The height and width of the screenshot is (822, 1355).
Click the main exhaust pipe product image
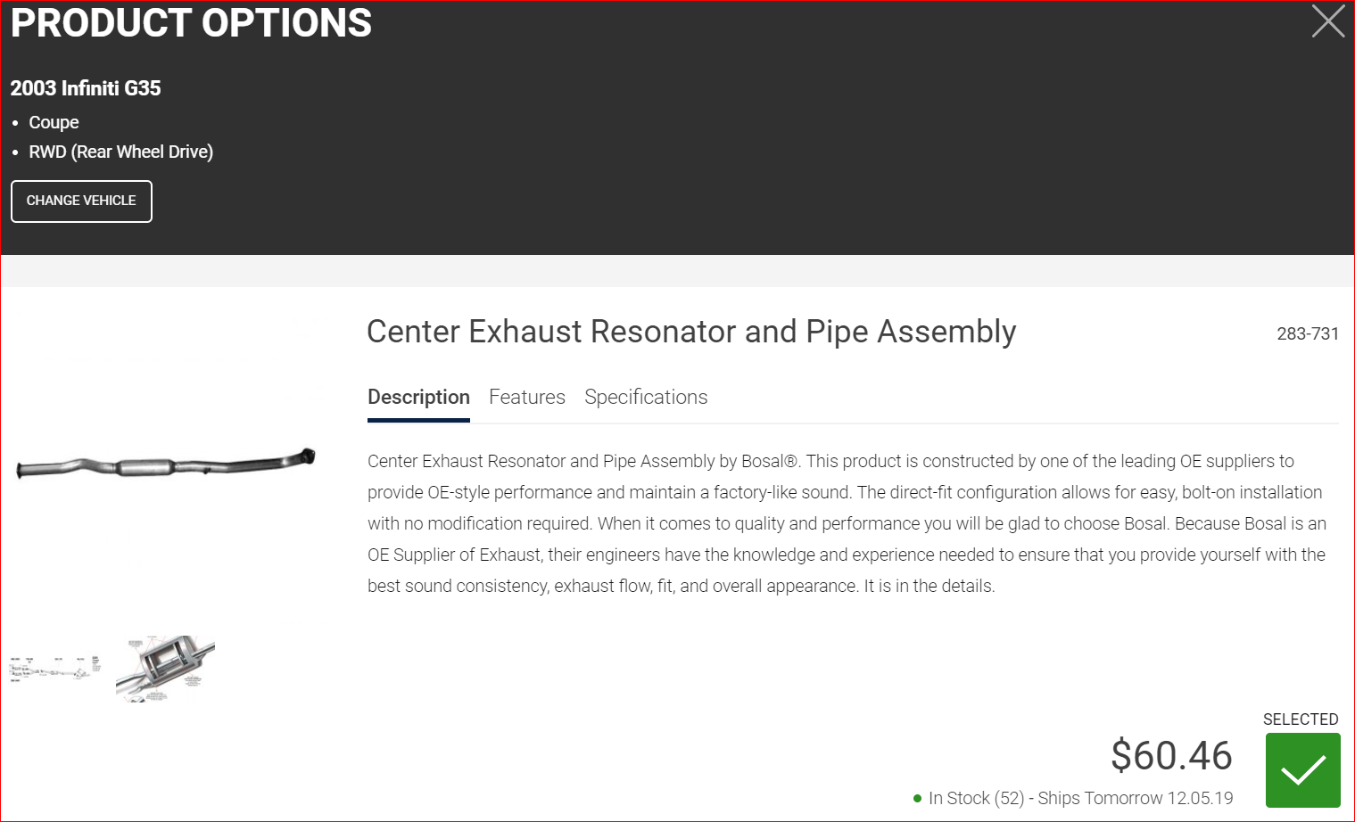click(166, 464)
